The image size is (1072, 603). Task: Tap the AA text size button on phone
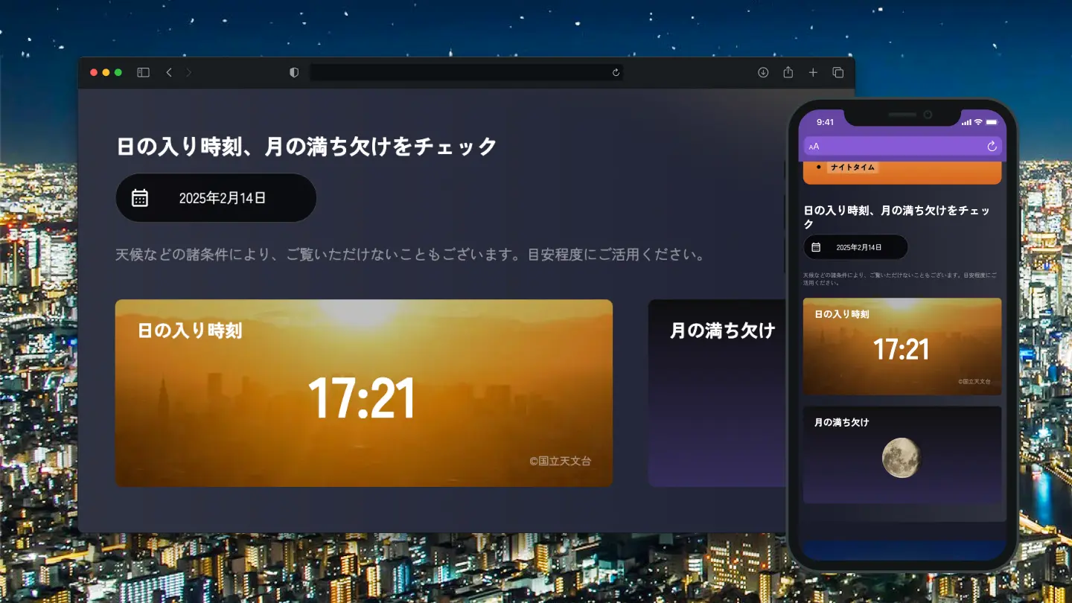pyautogui.click(x=814, y=147)
